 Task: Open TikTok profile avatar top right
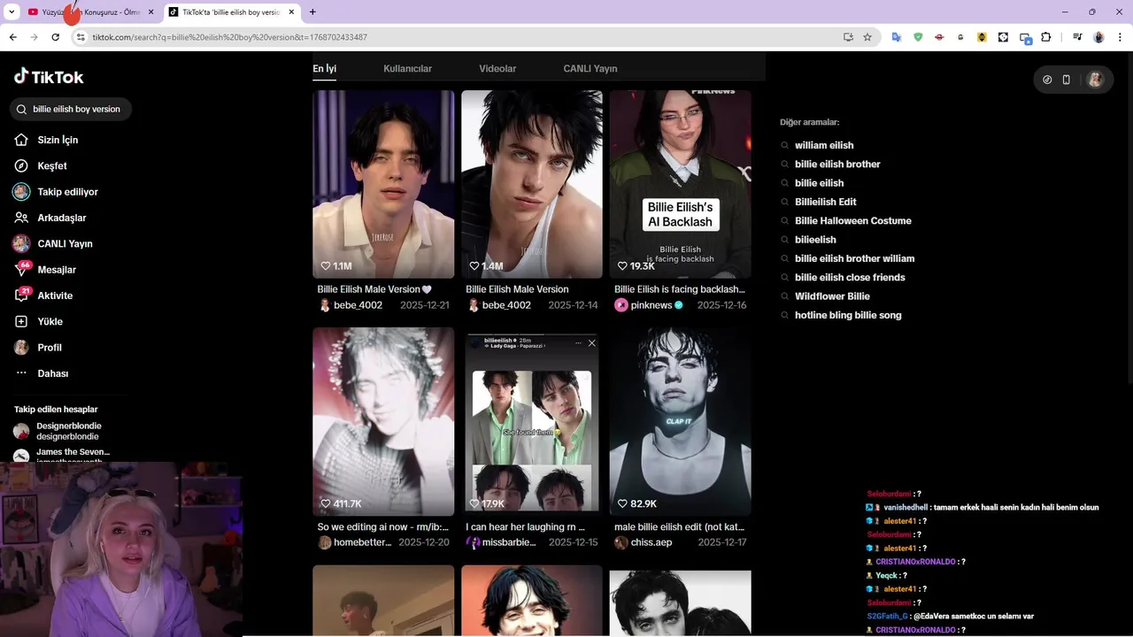[x=1095, y=80]
